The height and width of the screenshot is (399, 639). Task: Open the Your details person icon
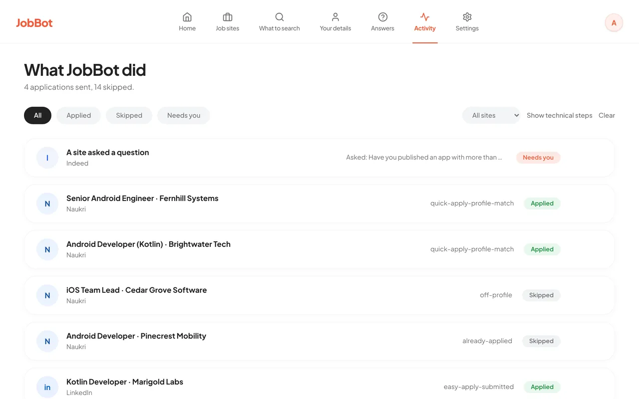point(335,17)
